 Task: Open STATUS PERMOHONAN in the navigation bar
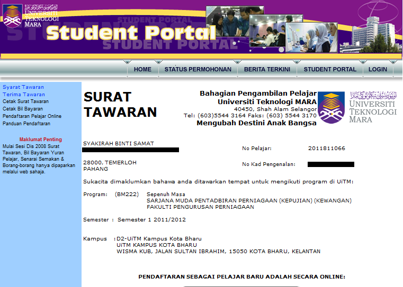tap(198, 69)
